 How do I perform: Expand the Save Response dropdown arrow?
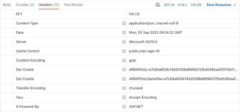coord(235,5)
